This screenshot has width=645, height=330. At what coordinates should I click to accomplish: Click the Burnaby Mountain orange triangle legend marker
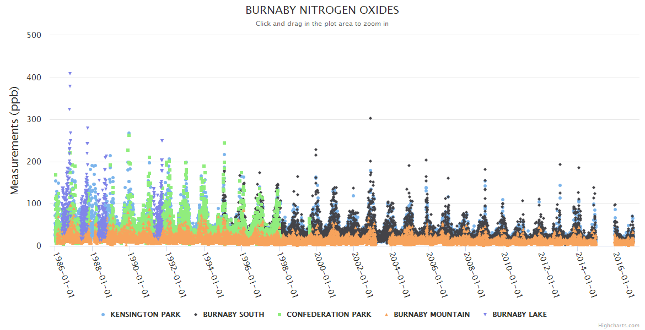pyautogui.click(x=386, y=315)
